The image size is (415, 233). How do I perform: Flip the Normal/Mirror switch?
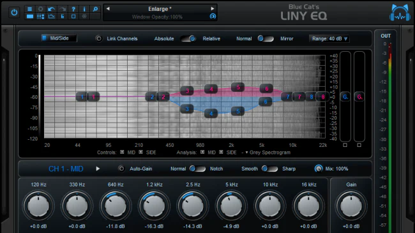tap(266, 39)
